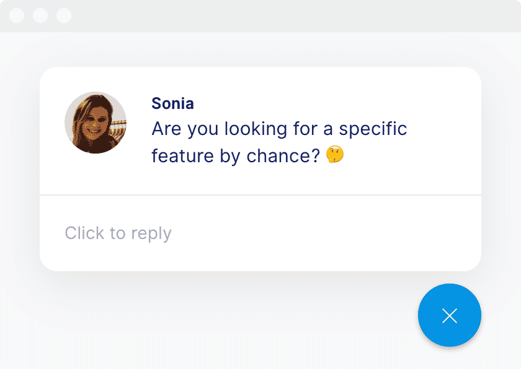Close the chat widget with blue X button
The image size is (521, 369).
point(449,315)
